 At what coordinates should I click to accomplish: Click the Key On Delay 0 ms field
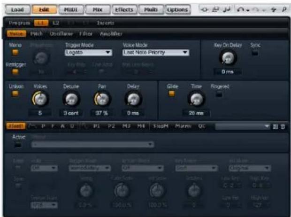228,71
